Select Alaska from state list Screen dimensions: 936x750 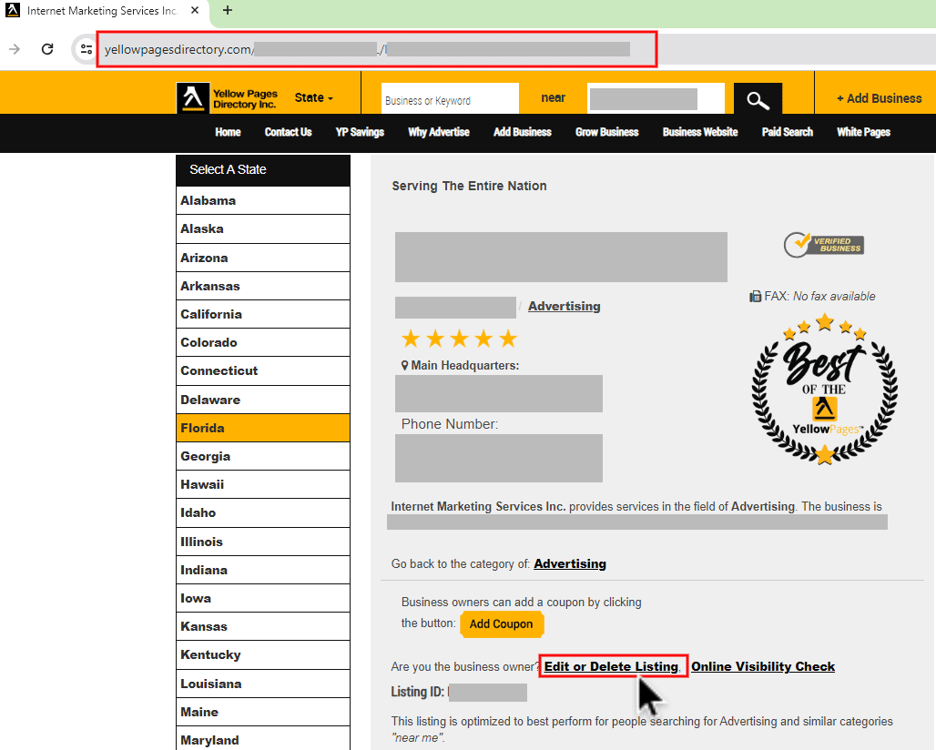[x=263, y=229]
